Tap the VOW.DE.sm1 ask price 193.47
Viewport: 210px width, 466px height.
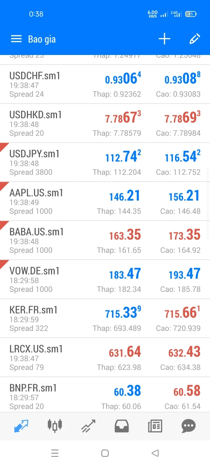pos(184,274)
